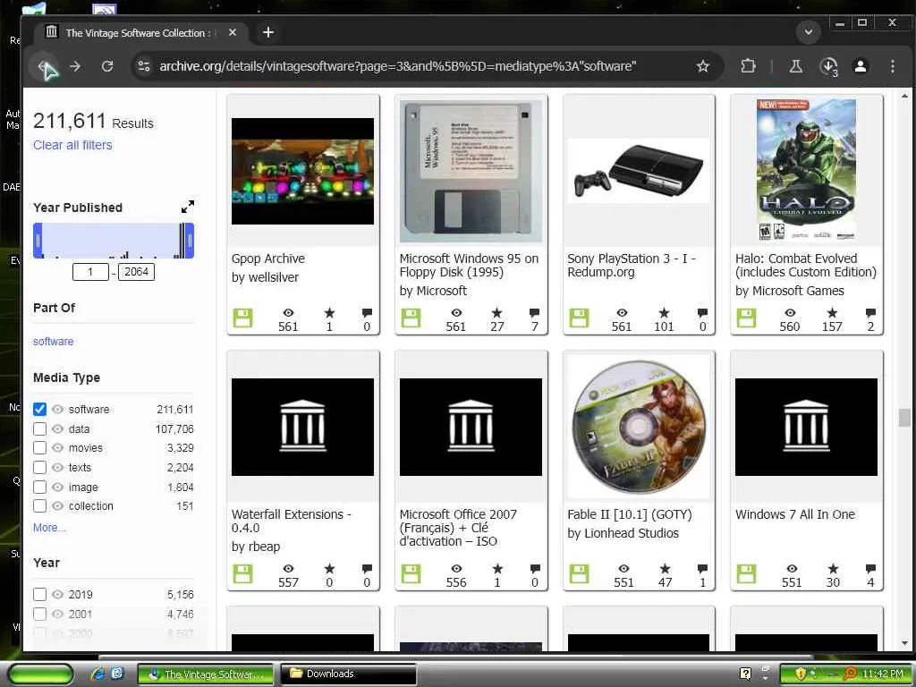
Task: Click the address bar URL
Action: coord(398,66)
